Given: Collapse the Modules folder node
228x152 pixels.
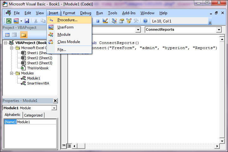Looking at the screenshot, I should 11,73.
